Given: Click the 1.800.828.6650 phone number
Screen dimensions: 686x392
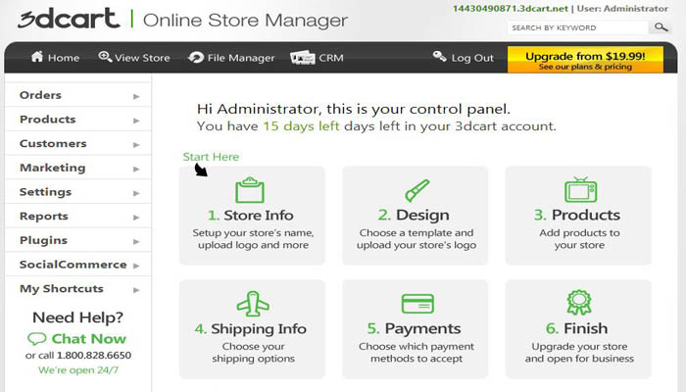Looking at the screenshot, I should [x=94, y=355].
